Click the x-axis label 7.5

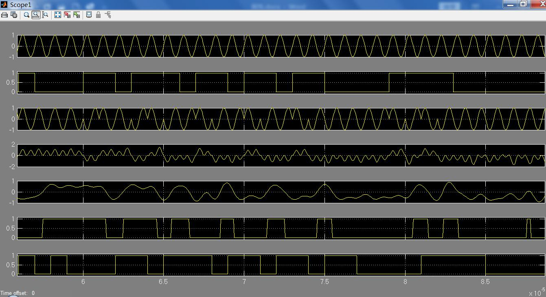(x=325, y=282)
